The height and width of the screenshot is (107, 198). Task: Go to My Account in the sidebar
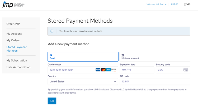(14, 34)
